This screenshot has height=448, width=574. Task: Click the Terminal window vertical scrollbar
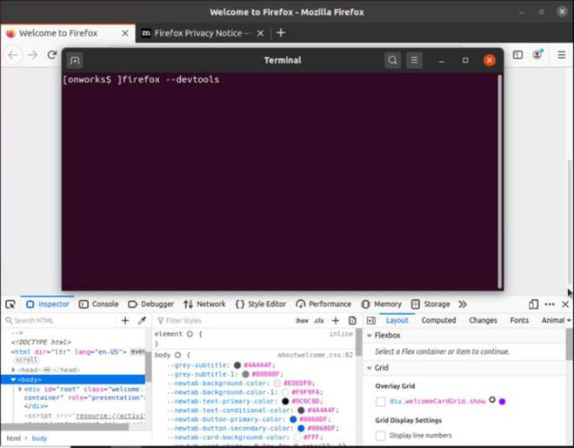coord(499,181)
